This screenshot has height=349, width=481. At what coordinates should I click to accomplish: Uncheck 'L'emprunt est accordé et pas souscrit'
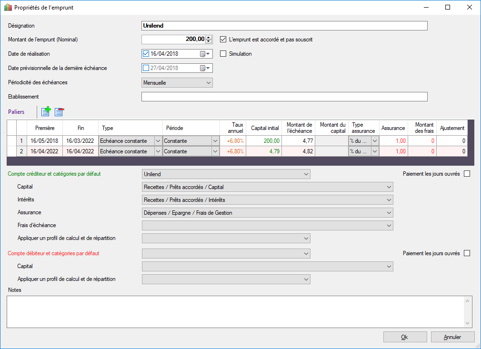pyautogui.click(x=223, y=40)
